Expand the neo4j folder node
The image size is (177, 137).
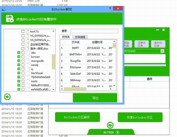pyautogui.click(x=19, y=65)
